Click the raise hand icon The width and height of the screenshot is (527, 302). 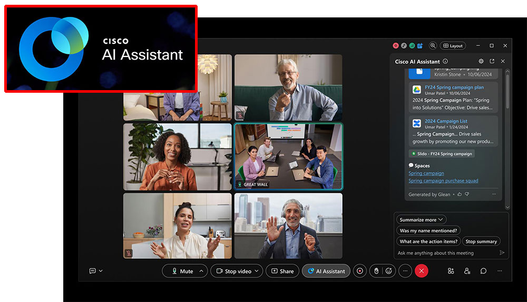[375, 271]
